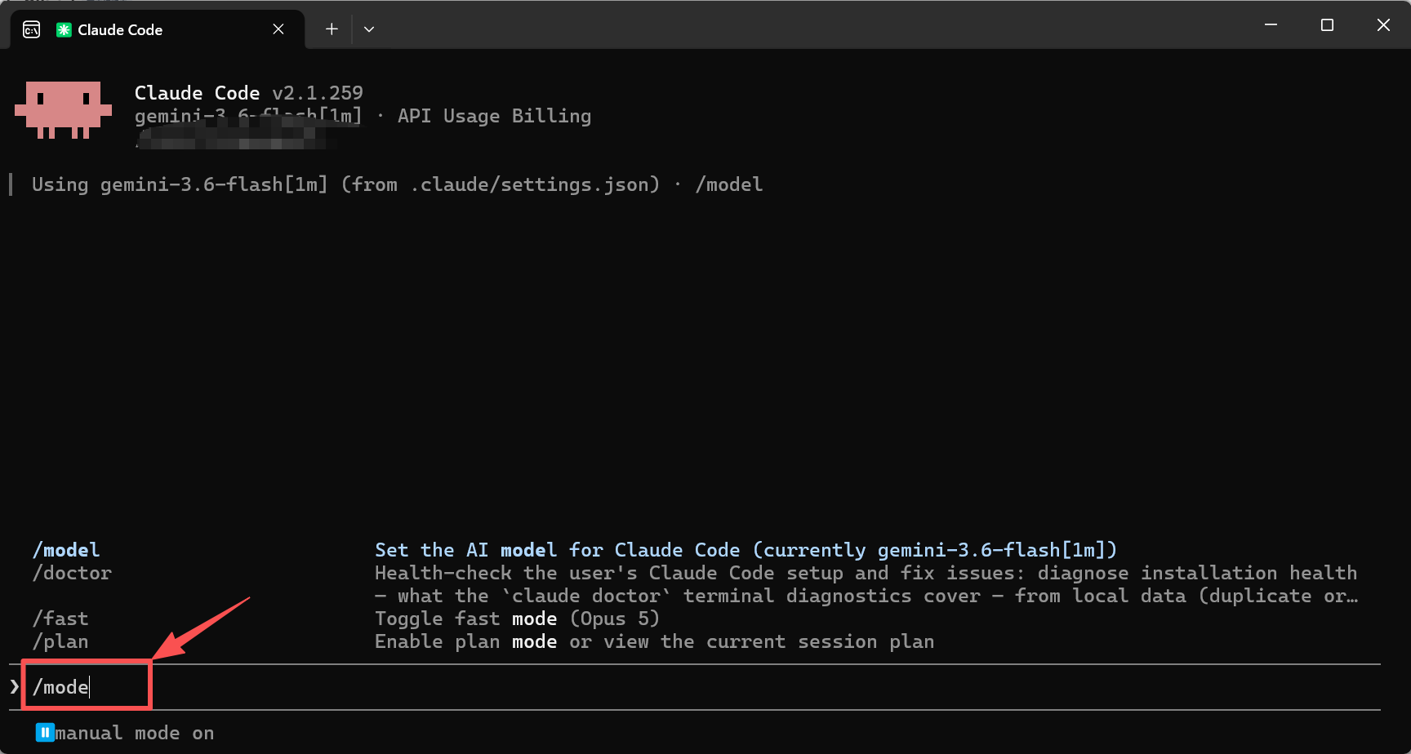Click 'Toggle fast mode (Opus 5)' description
This screenshot has width=1411, height=754.
point(517,619)
